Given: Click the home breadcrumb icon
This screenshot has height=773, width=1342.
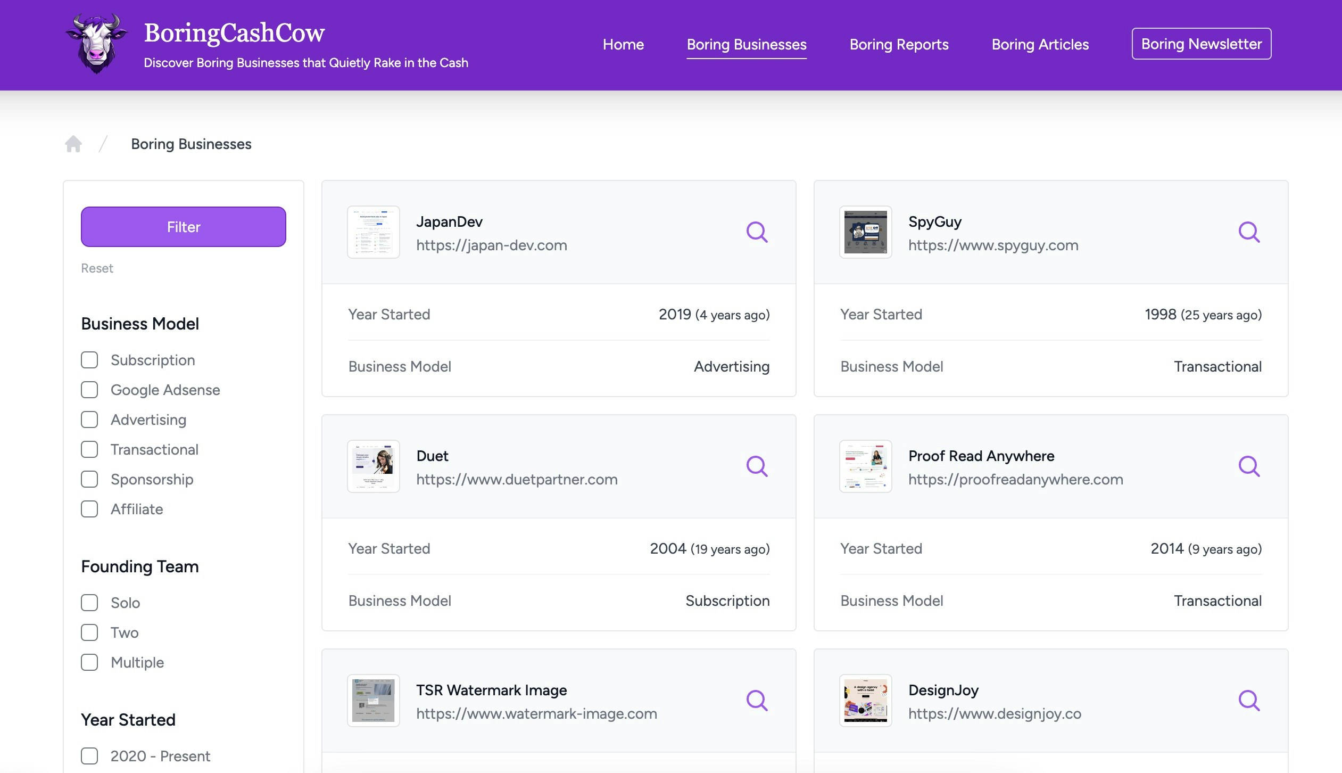Looking at the screenshot, I should pos(73,144).
